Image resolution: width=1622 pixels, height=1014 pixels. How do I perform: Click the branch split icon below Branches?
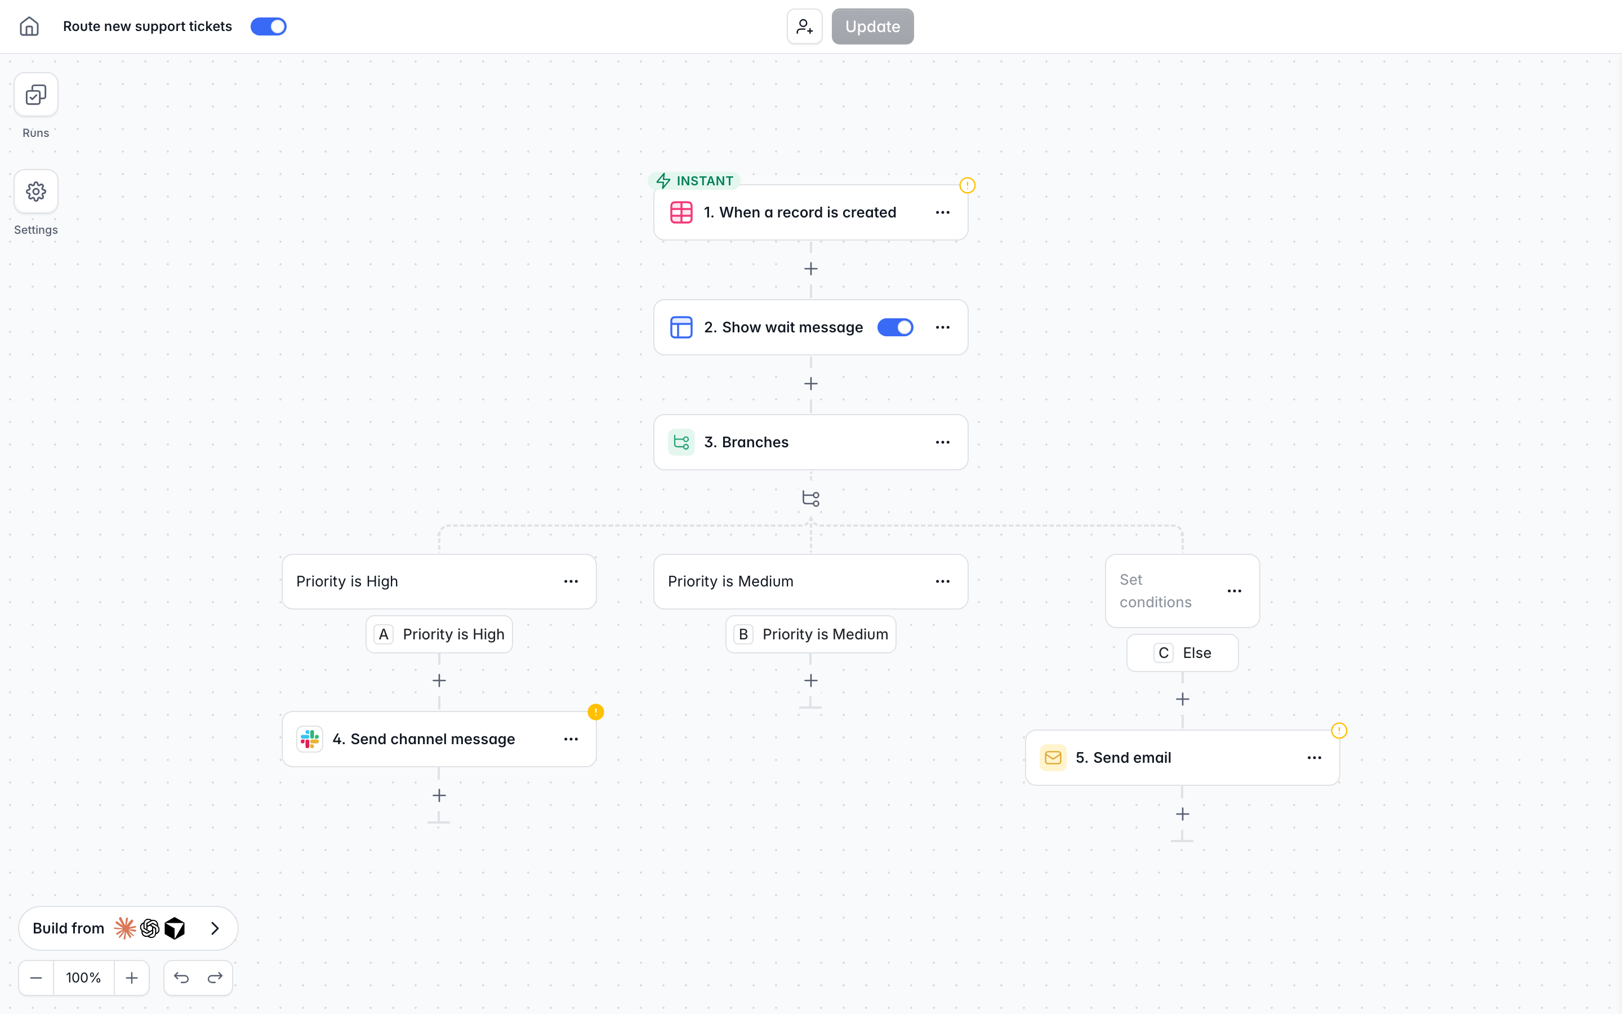(x=810, y=499)
